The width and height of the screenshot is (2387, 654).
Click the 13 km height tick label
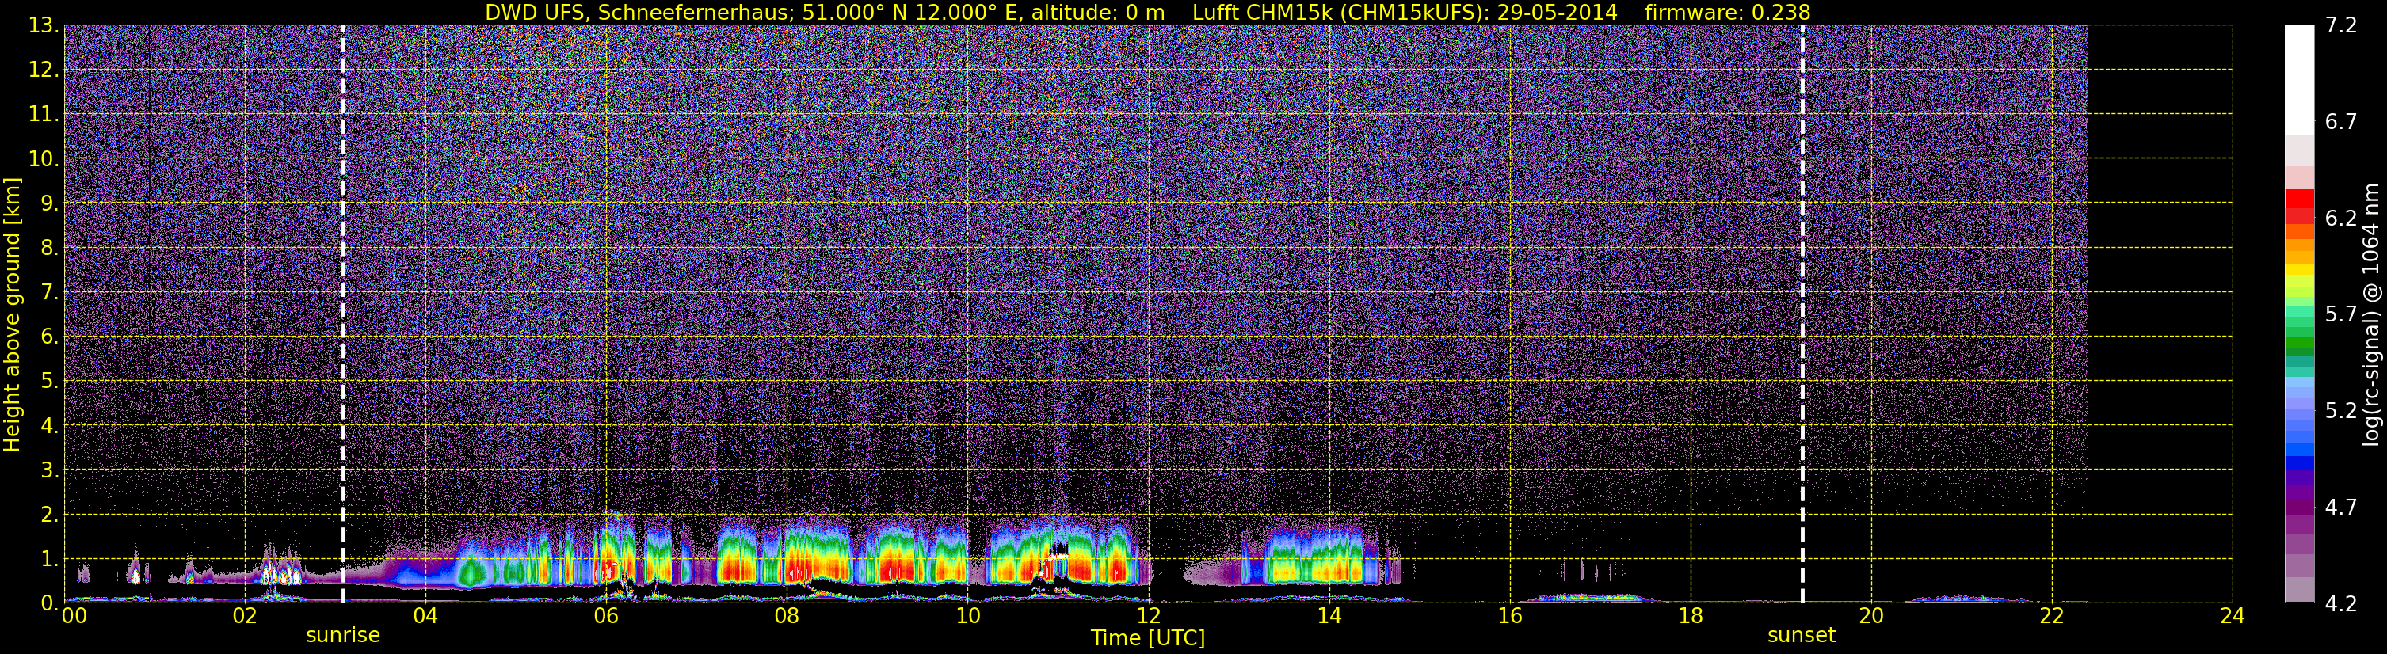pos(43,25)
